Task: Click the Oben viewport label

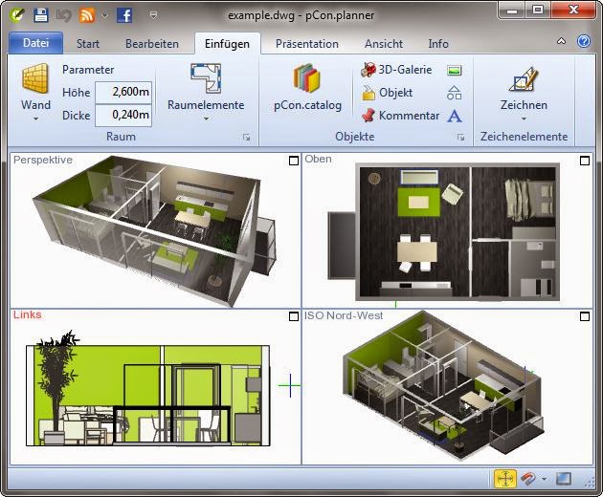Action: point(318,159)
